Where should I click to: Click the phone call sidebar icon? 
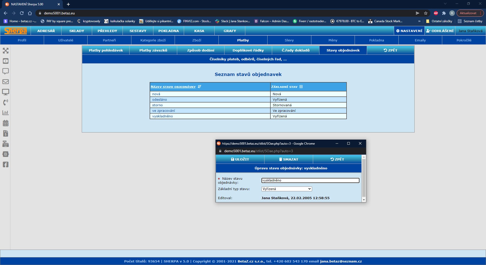6,102
